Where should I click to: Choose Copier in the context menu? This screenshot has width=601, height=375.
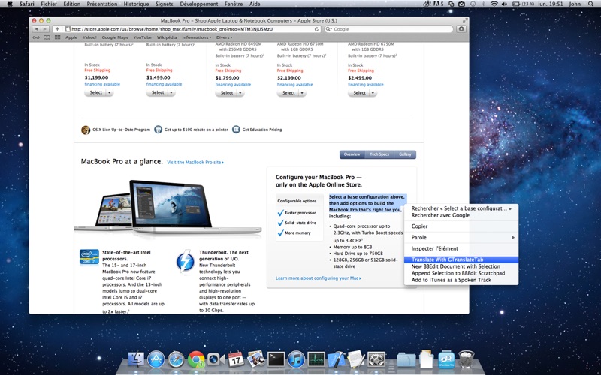pyautogui.click(x=461, y=226)
